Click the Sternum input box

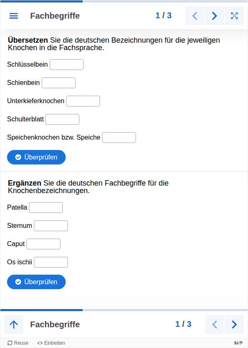(51, 226)
